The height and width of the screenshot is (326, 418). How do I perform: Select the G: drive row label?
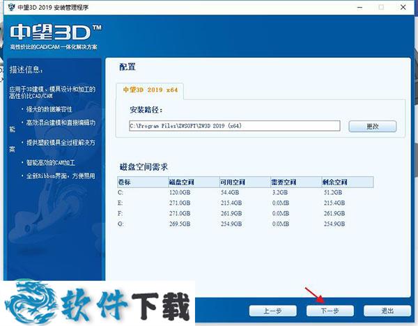click(x=121, y=224)
